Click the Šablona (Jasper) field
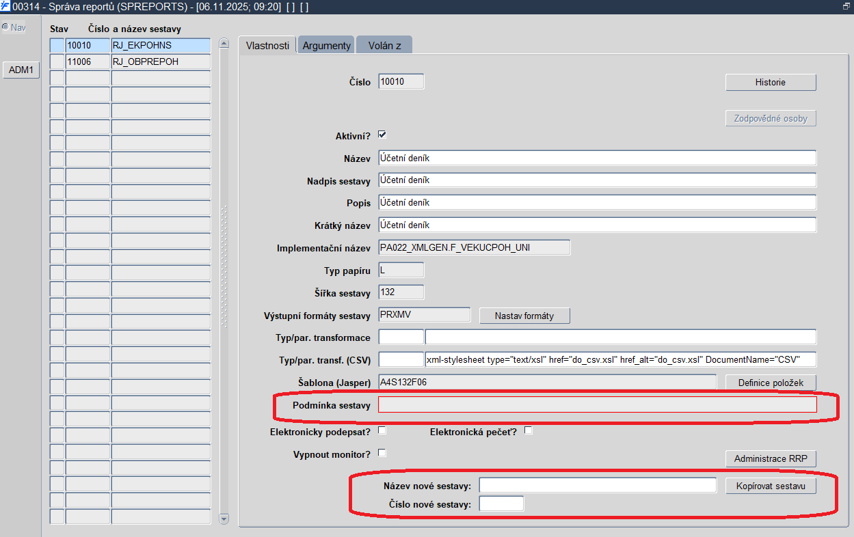The image size is (854, 537). pos(547,382)
